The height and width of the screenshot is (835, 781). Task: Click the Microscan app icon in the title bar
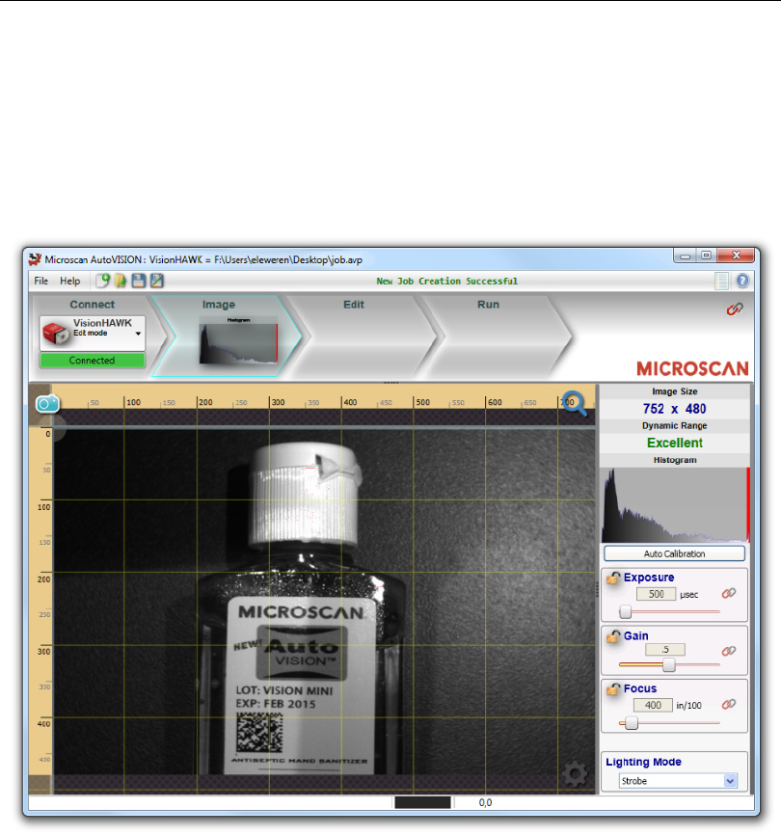coord(35,259)
